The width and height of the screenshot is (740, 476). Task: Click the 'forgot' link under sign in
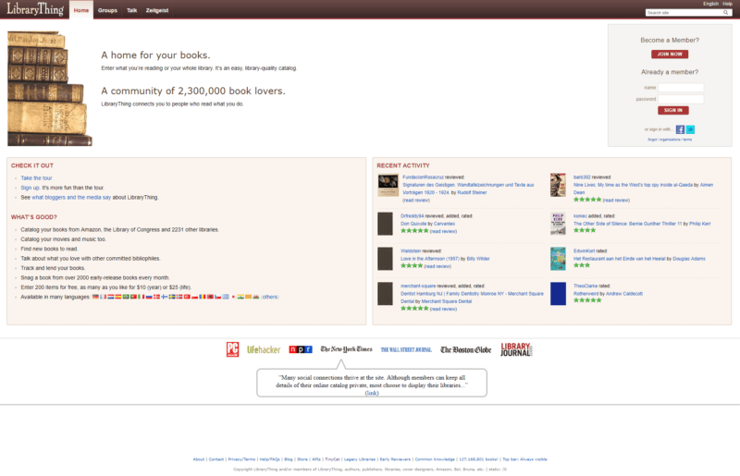click(x=652, y=140)
